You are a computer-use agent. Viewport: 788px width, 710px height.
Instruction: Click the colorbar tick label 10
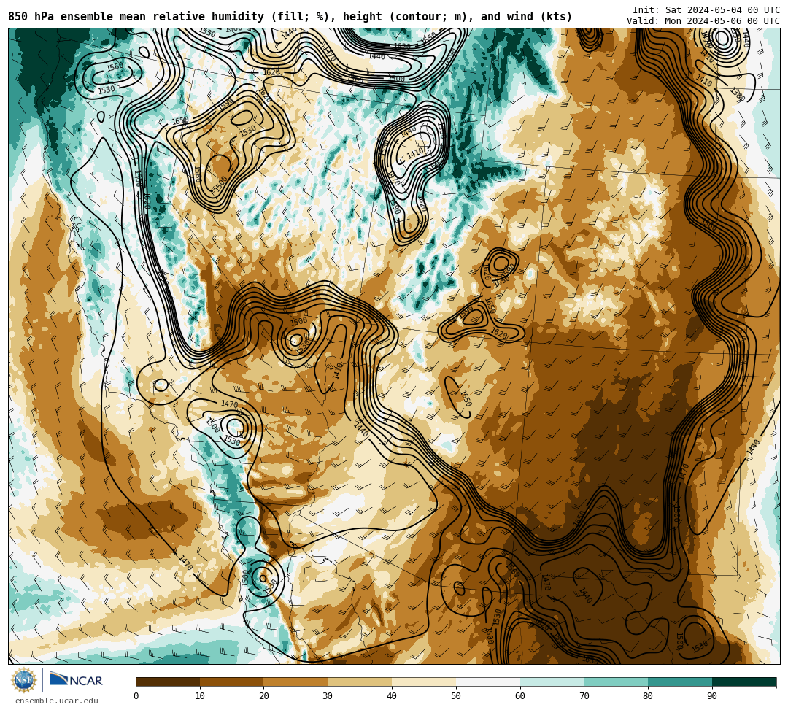click(200, 696)
